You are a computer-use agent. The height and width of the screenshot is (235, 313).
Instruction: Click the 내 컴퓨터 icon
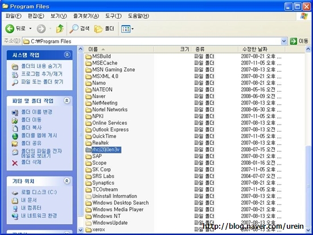pos(15,208)
